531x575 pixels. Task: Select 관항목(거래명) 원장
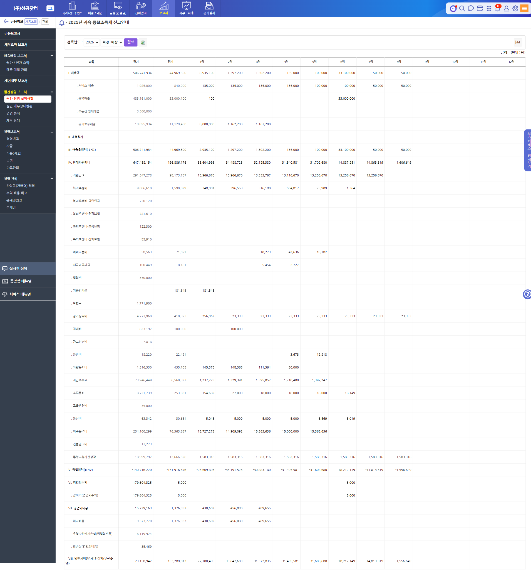coord(21,186)
